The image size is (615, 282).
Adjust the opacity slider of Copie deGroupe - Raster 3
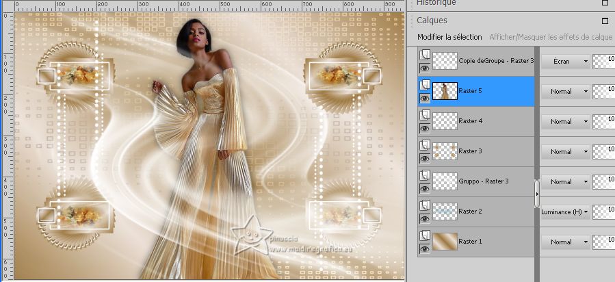(603, 62)
